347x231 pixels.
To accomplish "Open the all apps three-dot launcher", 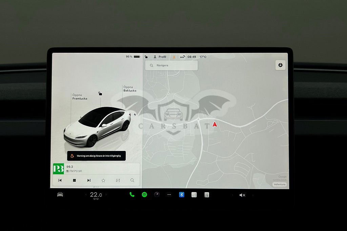I will click(x=169, y=195).
